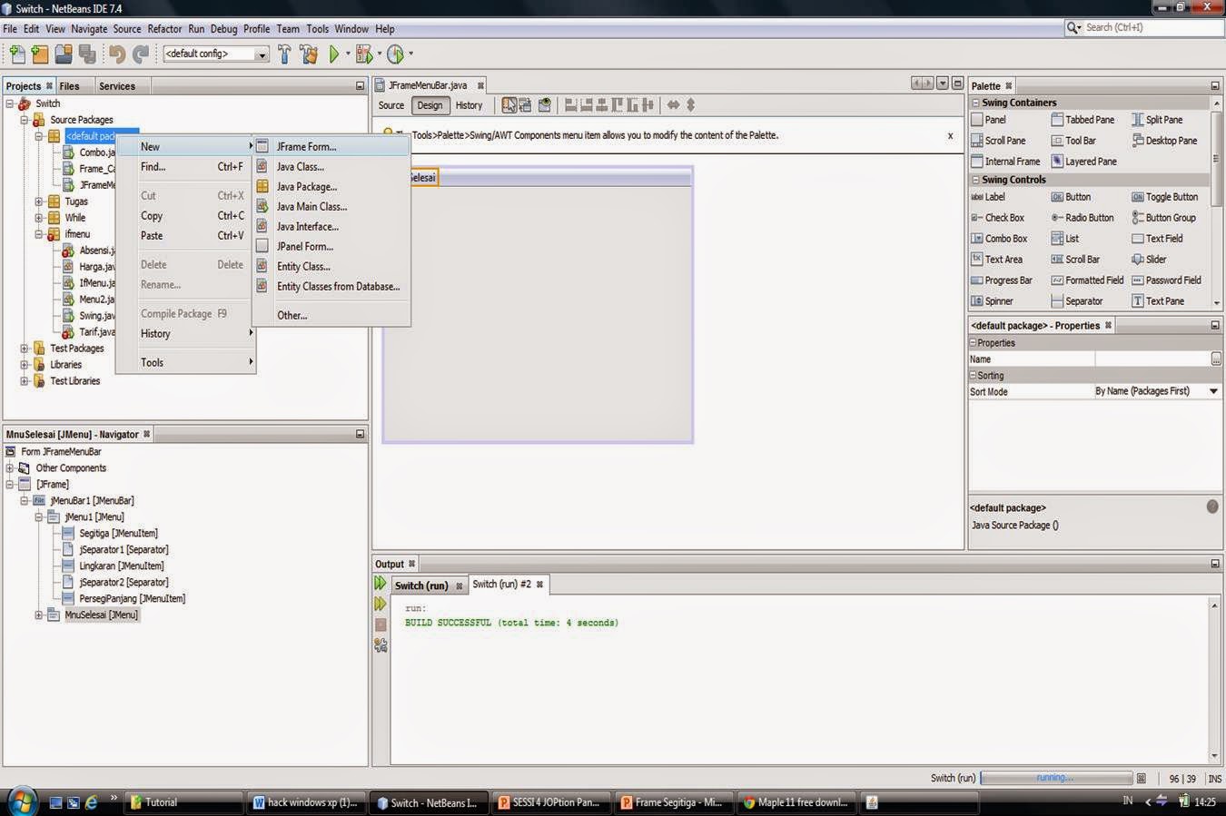
Task: Pick the Toggle Button component in Palette
Action: pos(1164,197)
